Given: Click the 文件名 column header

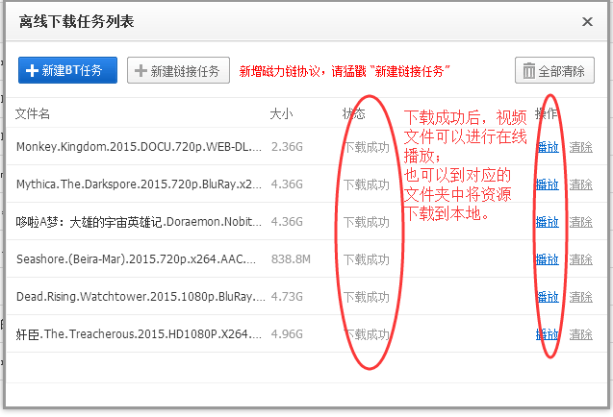Looking at the screenshot, I should click(x=33, y=113).
